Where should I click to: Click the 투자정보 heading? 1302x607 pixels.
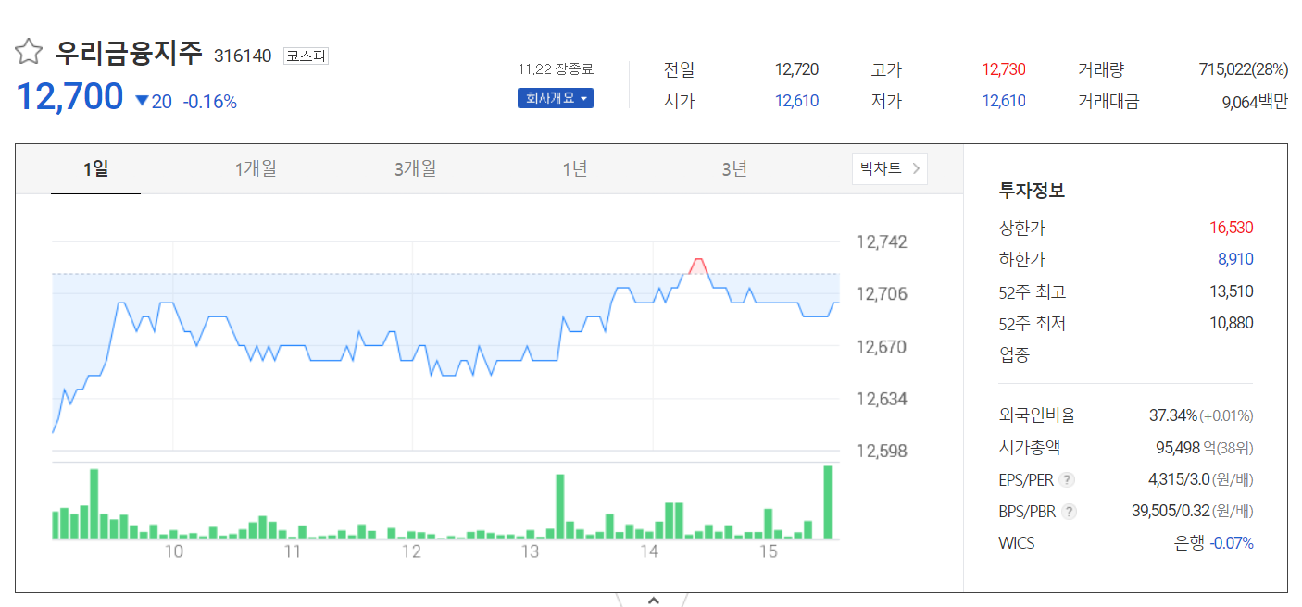click(1032, 191)
